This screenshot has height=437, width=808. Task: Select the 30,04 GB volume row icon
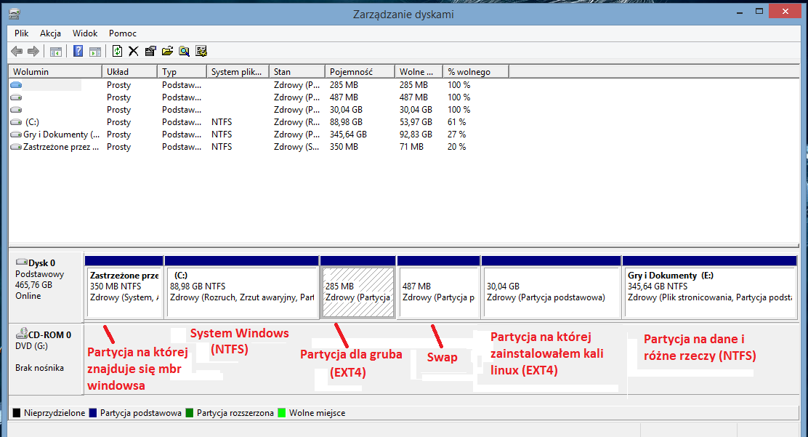17,109
